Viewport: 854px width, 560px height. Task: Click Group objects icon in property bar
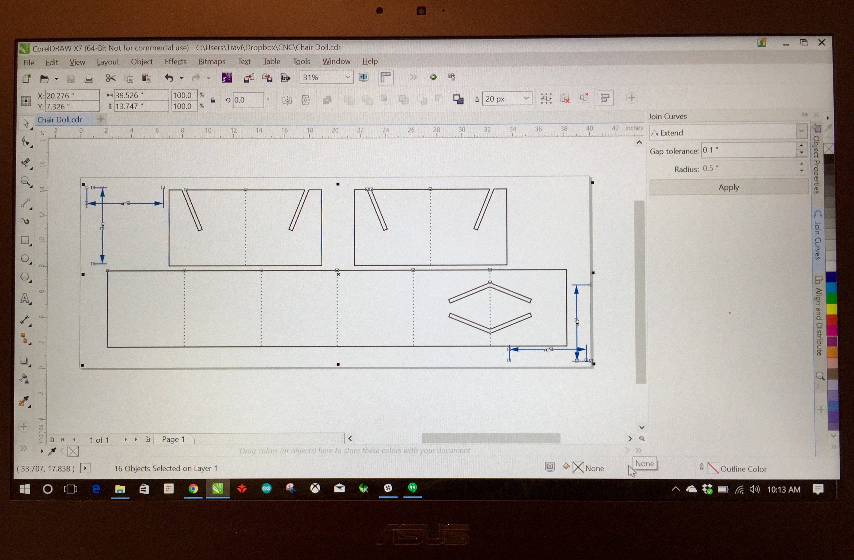click(x=546, y=98)
